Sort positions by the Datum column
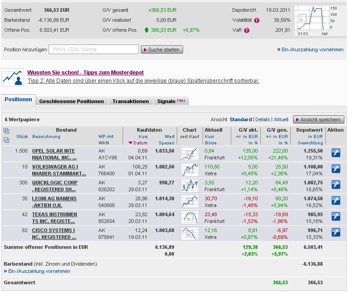The width and height of the screenshot is (348, 292). coord(138,143)
